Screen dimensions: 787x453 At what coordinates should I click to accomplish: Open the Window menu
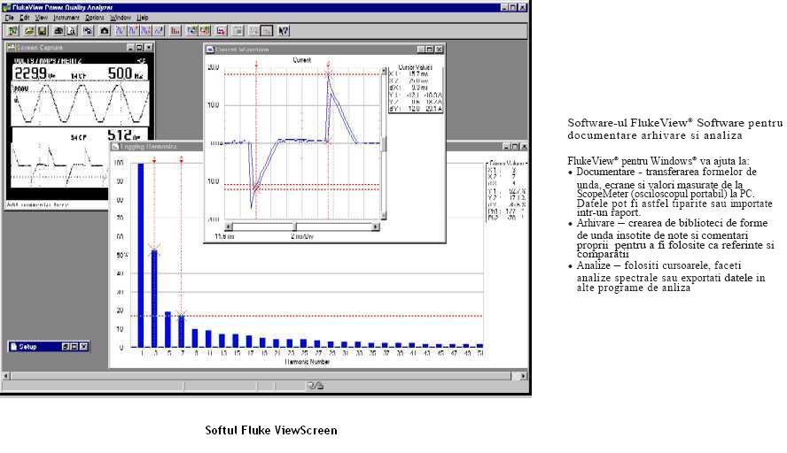coord(121,18)
